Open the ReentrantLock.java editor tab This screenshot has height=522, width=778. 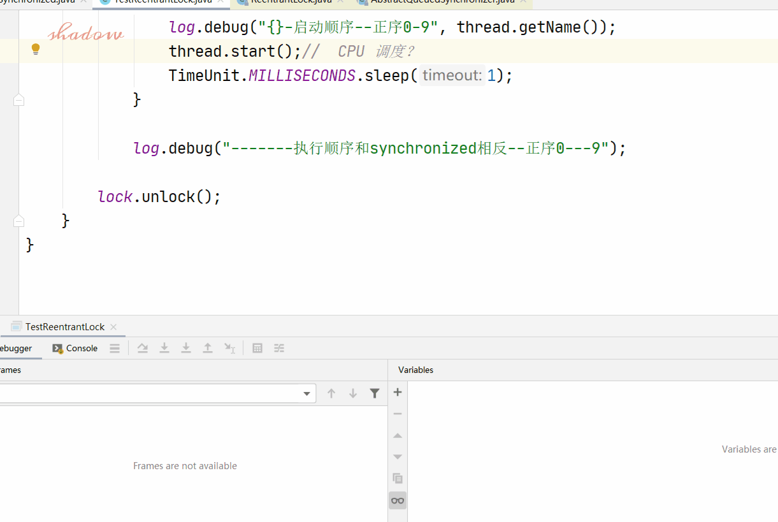click(x=290, y=1)
